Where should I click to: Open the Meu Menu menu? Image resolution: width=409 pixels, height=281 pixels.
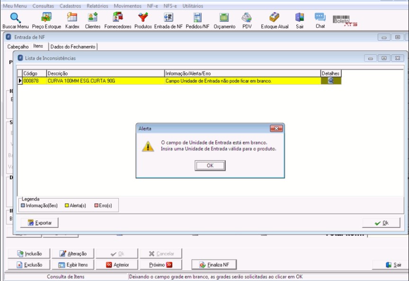click(x=15, y=6)
